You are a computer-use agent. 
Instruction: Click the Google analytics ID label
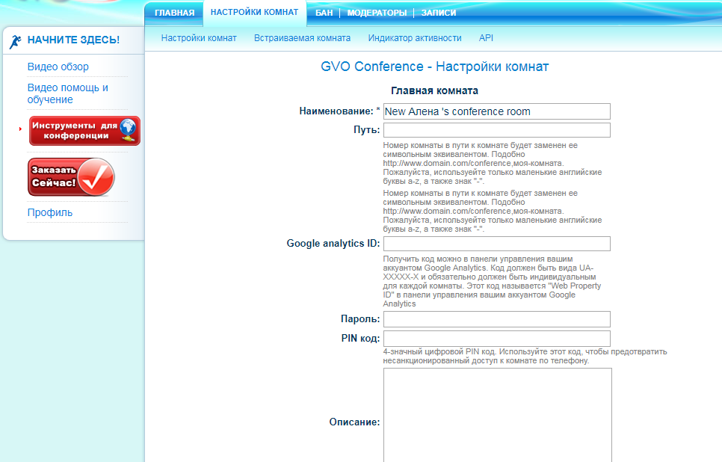(x=333, y=243)
